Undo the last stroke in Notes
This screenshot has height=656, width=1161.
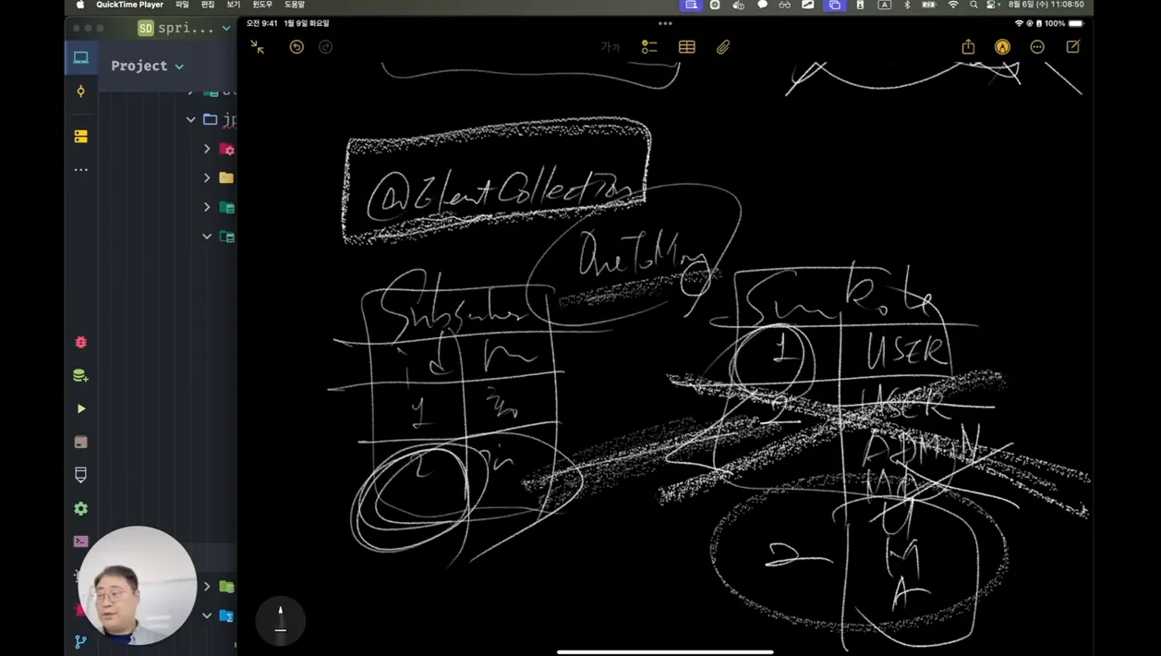point(296,47)
